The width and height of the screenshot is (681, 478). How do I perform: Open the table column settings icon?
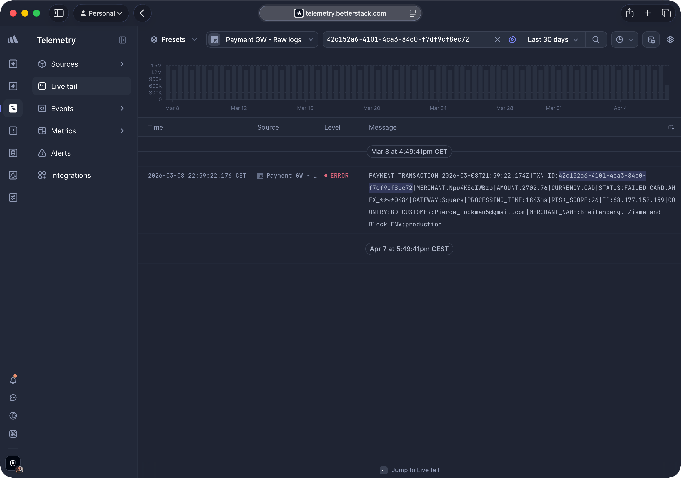click(671, 127)
